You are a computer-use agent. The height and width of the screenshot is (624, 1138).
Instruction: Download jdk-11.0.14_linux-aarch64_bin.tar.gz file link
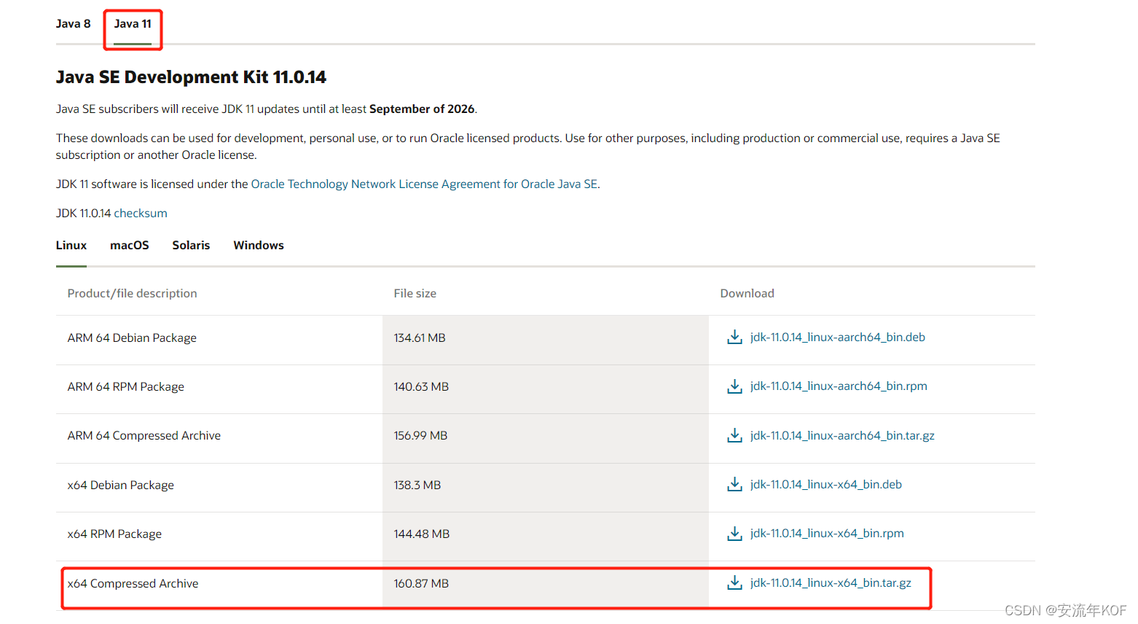tap(842, 435)
